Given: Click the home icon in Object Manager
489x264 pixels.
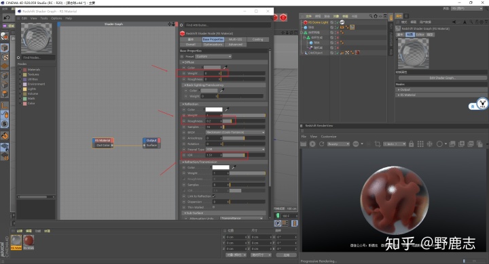Looking at the screenshot, I should click(x=376, y=16).
